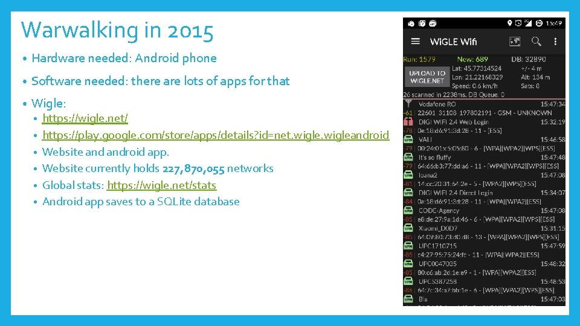580x326 pixels.
Task: Tap the signal strength icon in status bar
Action: coord(528,24)
